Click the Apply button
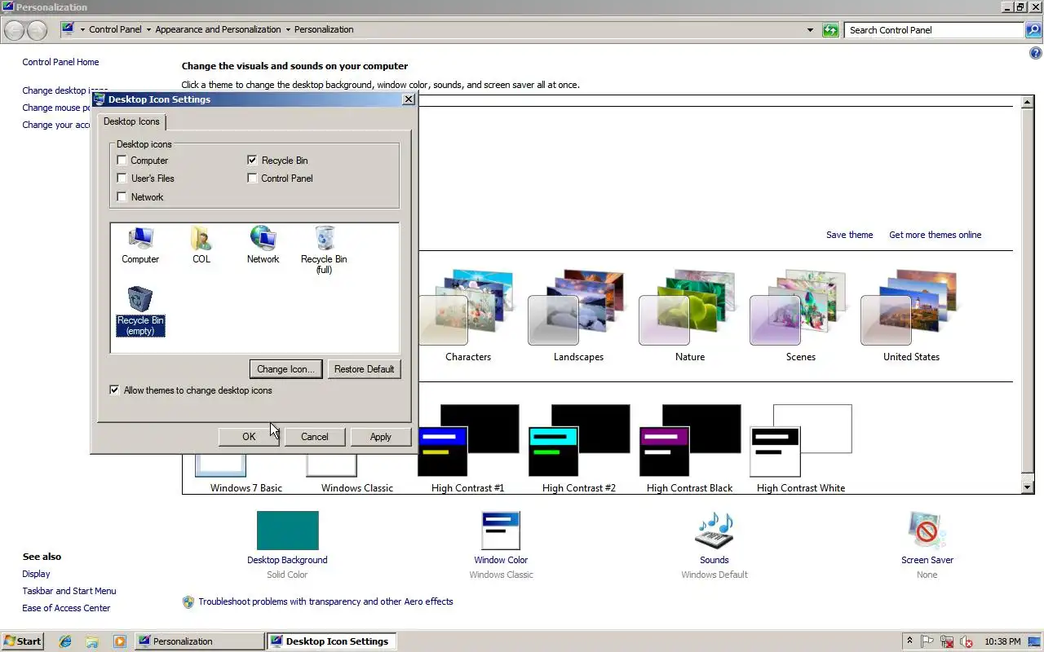Screen dimensions: 1044x652 coord(381,437)
